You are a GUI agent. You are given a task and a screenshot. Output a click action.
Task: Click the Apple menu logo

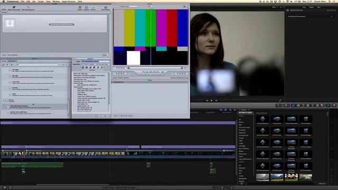click(x=4, y=1)
